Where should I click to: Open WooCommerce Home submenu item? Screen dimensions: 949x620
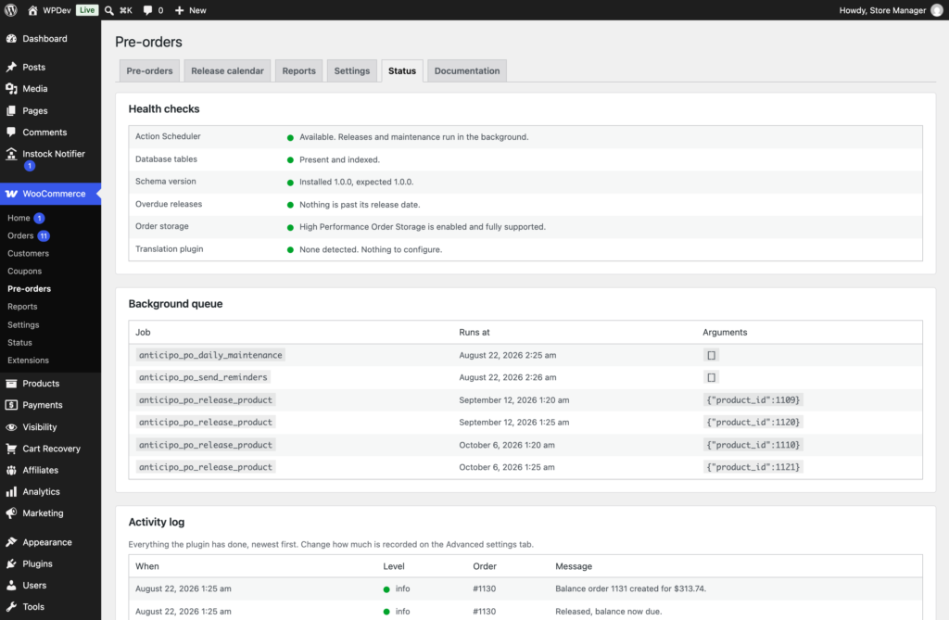(19, 218)
